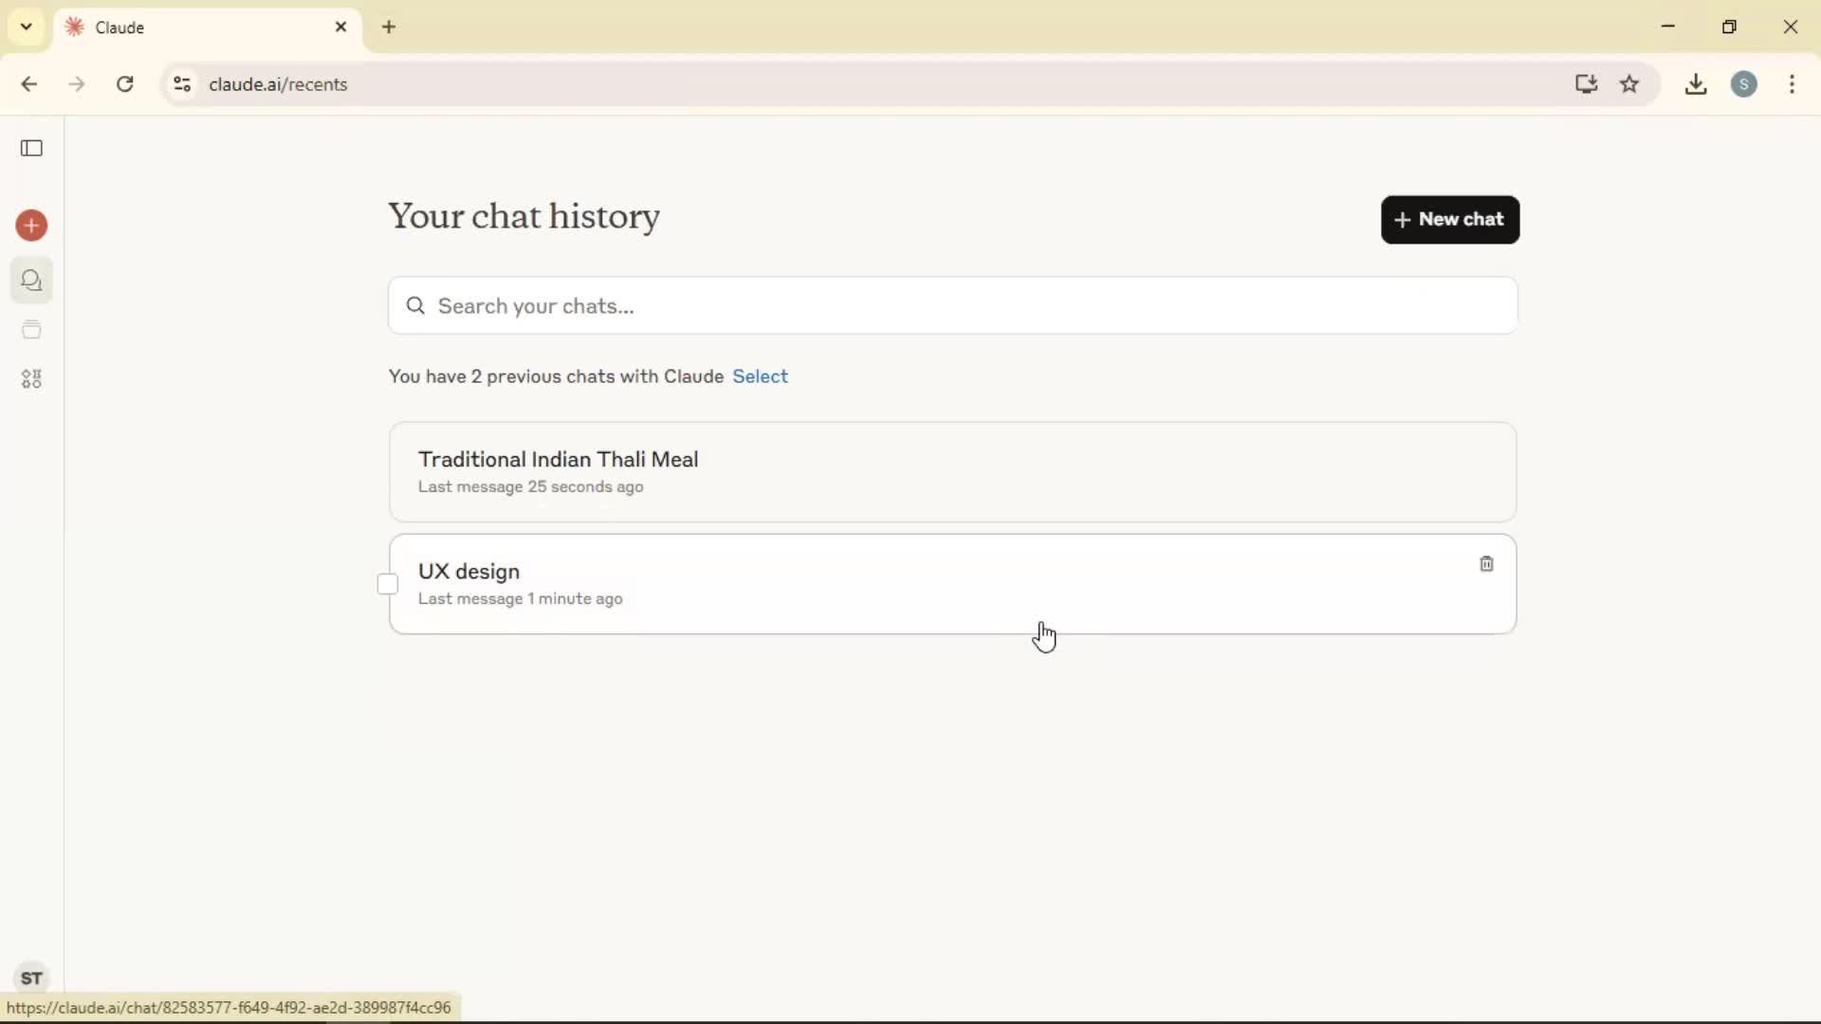Screen dimensions: 1821x1024
Task: Click the New chat button
Action: (x=1450, y=220)
